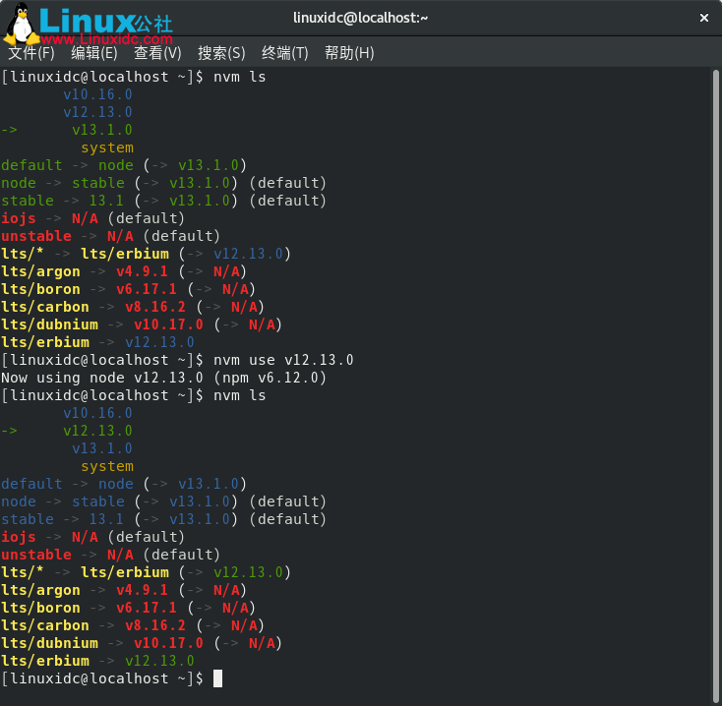Open the 编辑(E) menu

(94, 53)
